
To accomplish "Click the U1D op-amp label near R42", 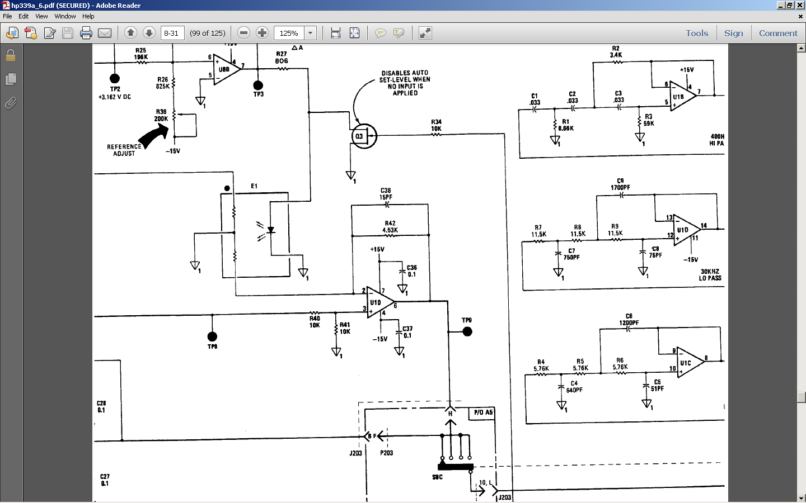I will [375, 302].
